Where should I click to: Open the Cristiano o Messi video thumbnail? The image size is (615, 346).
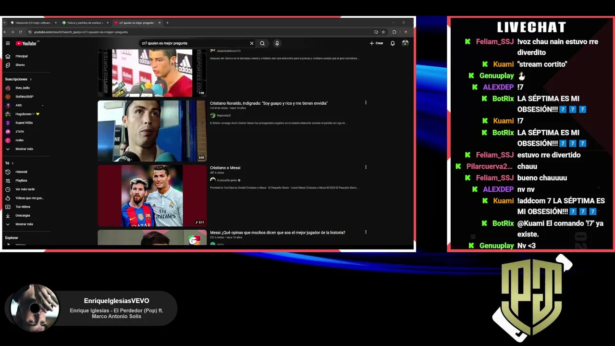coord(152,196)
